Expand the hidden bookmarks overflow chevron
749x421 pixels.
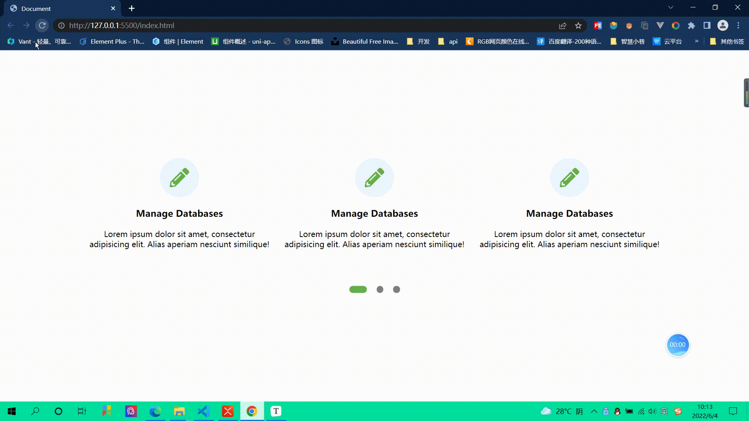tap(696, 41)
